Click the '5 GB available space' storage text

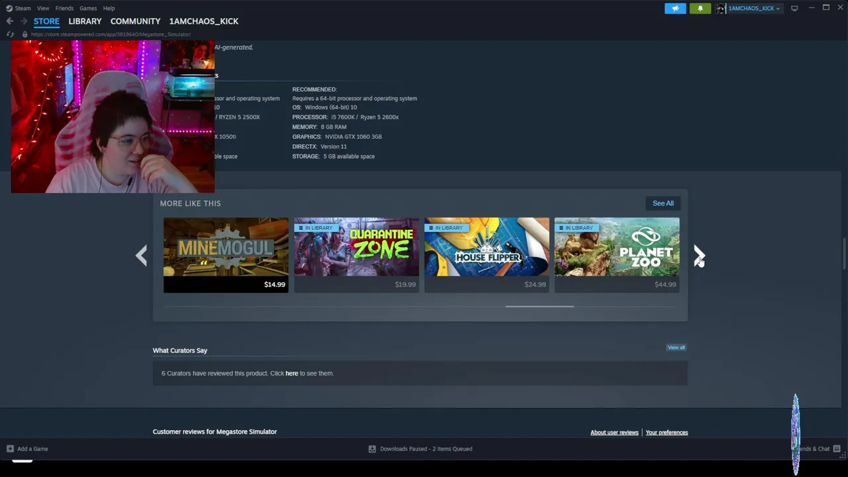point(349,156)
